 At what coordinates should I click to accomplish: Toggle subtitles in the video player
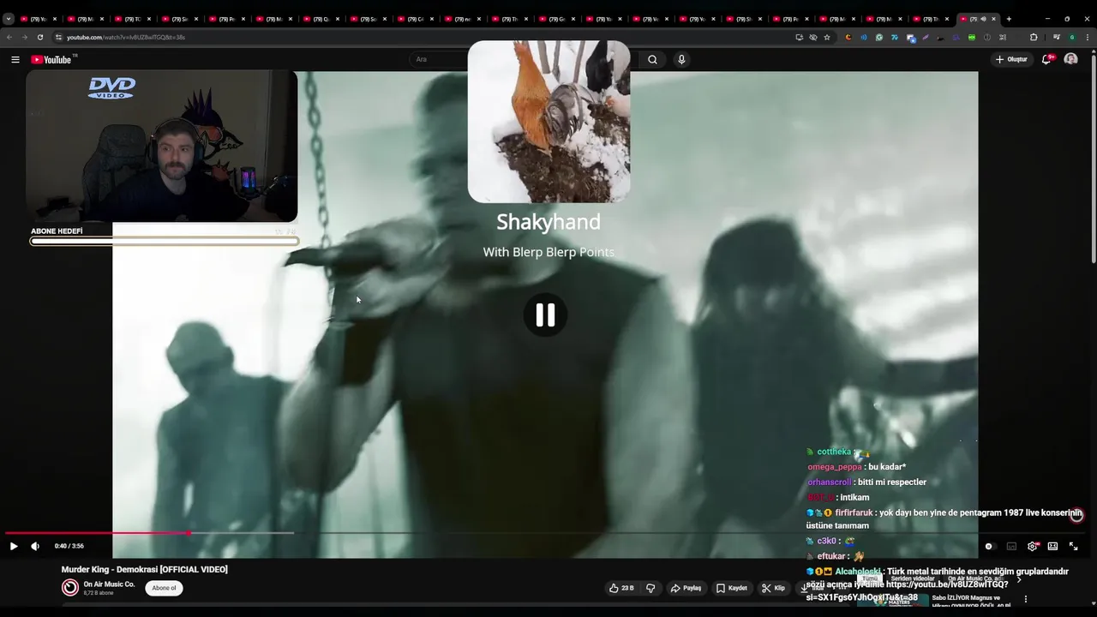click(x=1011, y=546)
